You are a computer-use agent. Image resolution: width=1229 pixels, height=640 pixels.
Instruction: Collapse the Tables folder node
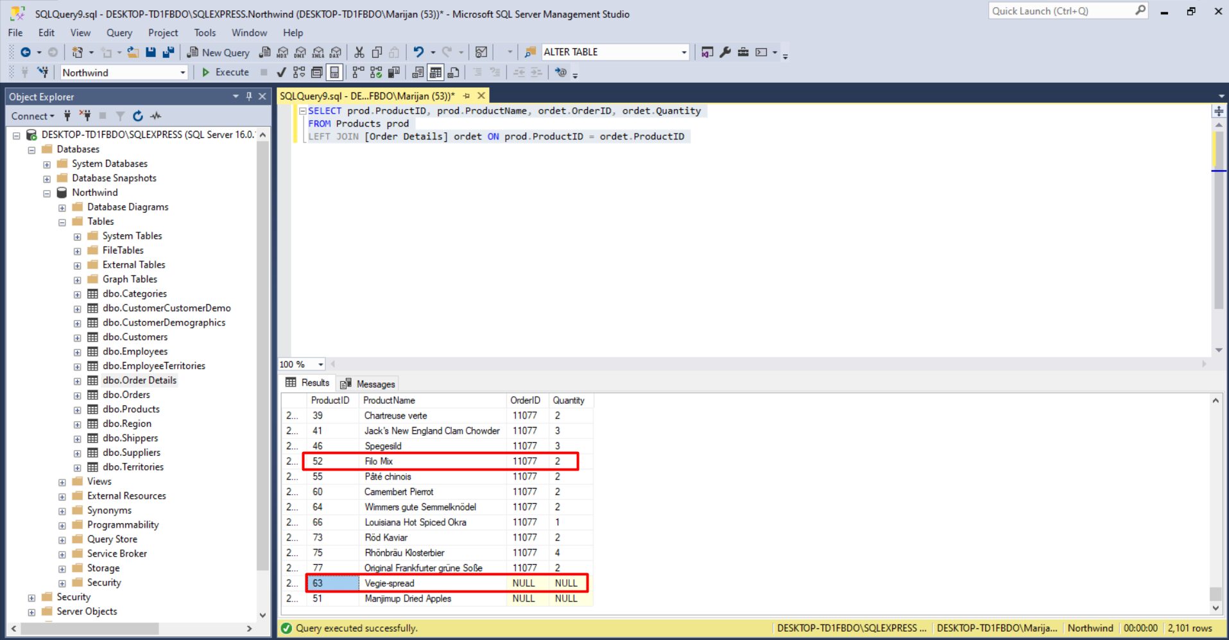click(x=62, y=222)
